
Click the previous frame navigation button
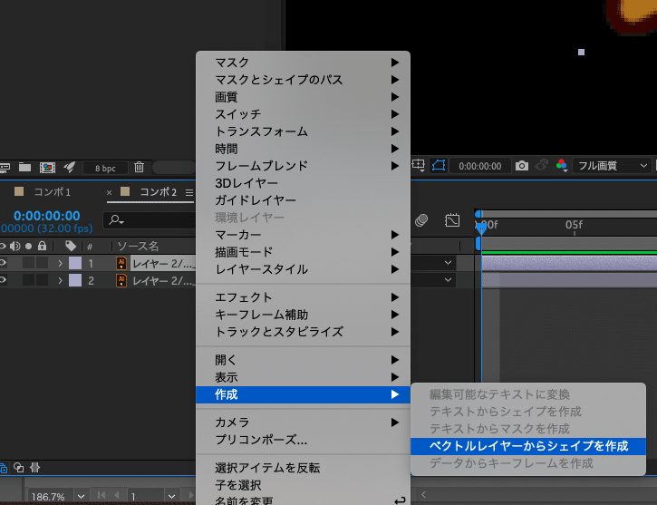coord(117,495)
